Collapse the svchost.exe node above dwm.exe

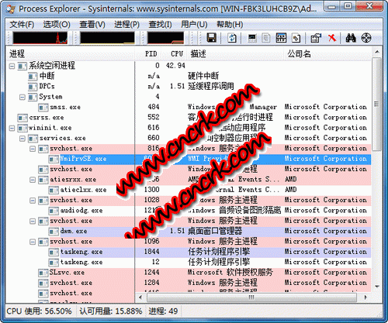[33, 221]
